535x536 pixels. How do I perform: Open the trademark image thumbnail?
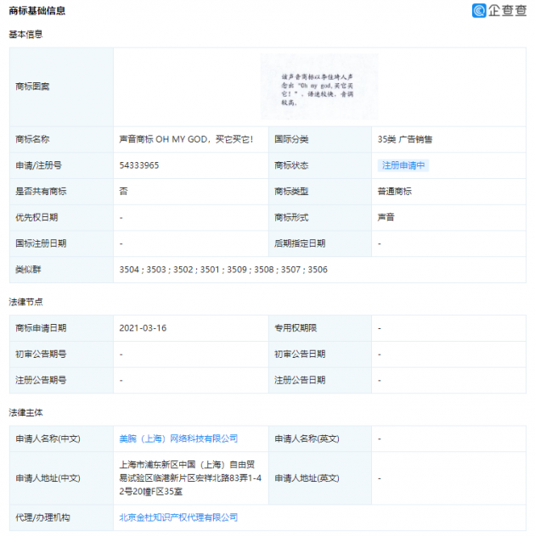(x=319, y=87)
